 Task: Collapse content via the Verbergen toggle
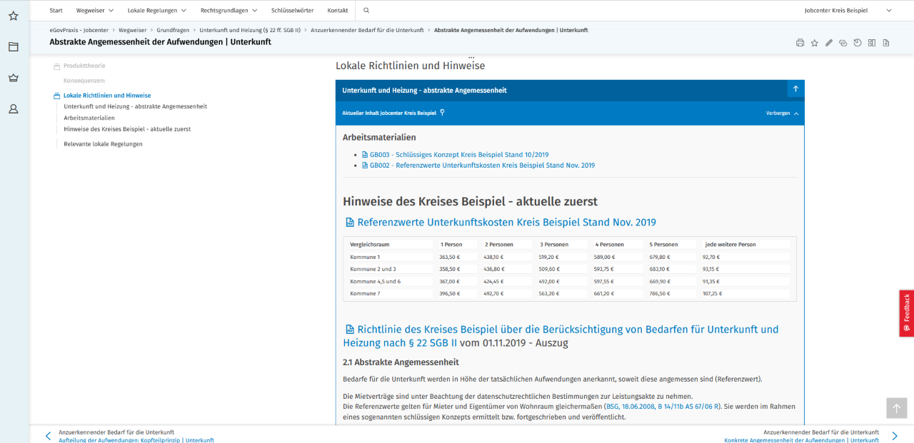(782, 113)
